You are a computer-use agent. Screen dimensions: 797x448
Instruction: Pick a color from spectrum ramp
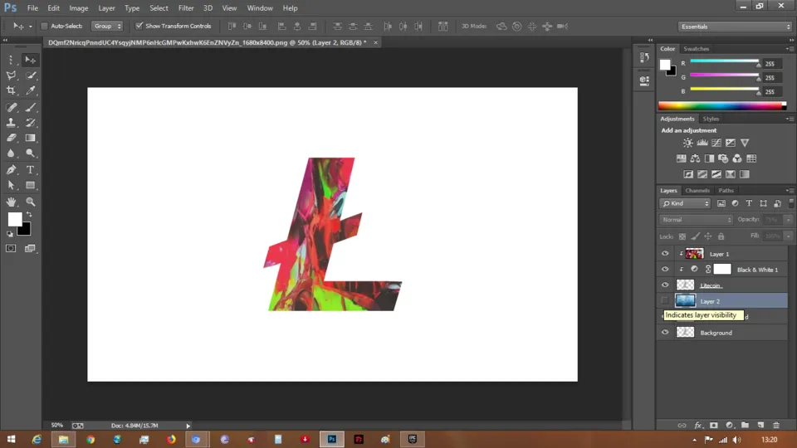click(x=721, y=105)
